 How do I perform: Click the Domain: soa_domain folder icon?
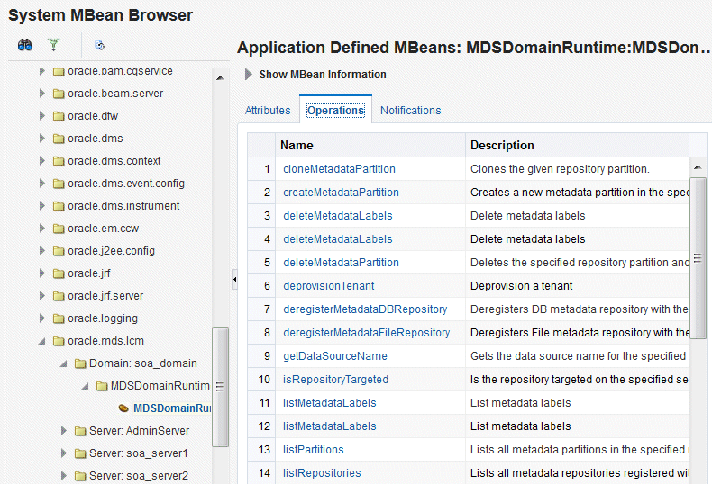pyautogui.click(x=80, y=363)
